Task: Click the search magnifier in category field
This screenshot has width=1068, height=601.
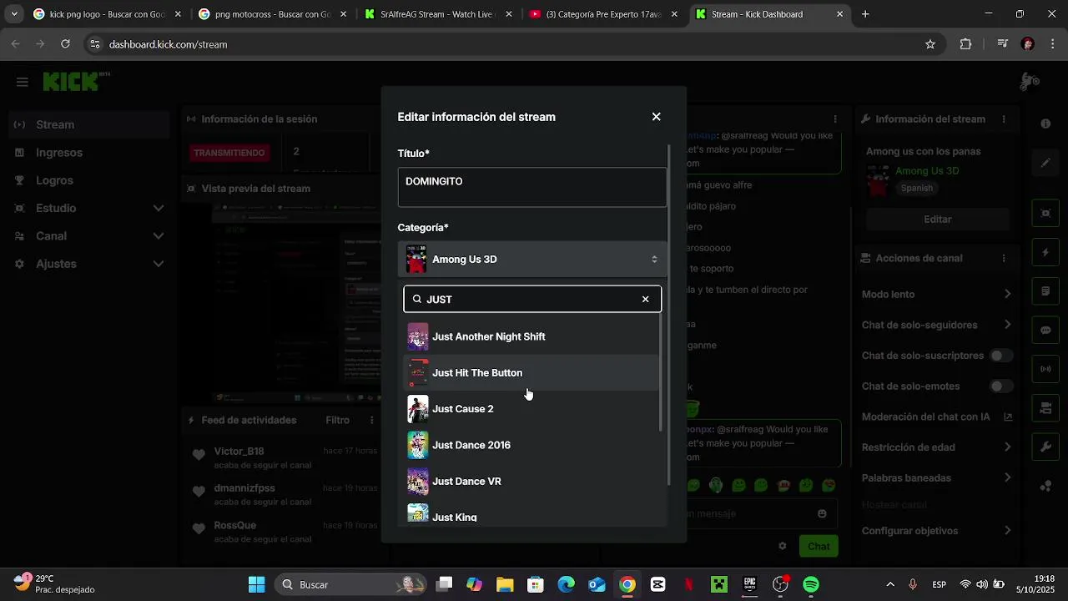Action: 417,299
